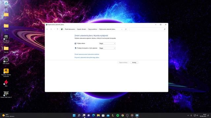Open Microsoft Store from the taskbar
The image size is (211, 118).
point(103,115)
